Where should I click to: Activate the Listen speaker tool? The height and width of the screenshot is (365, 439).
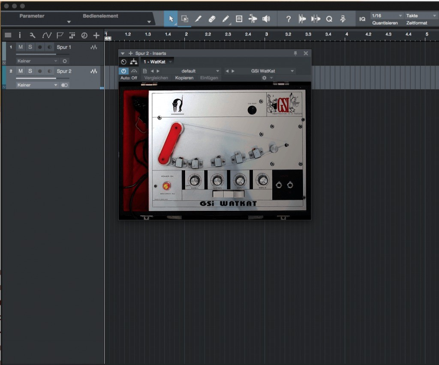[x=266, y=19]
